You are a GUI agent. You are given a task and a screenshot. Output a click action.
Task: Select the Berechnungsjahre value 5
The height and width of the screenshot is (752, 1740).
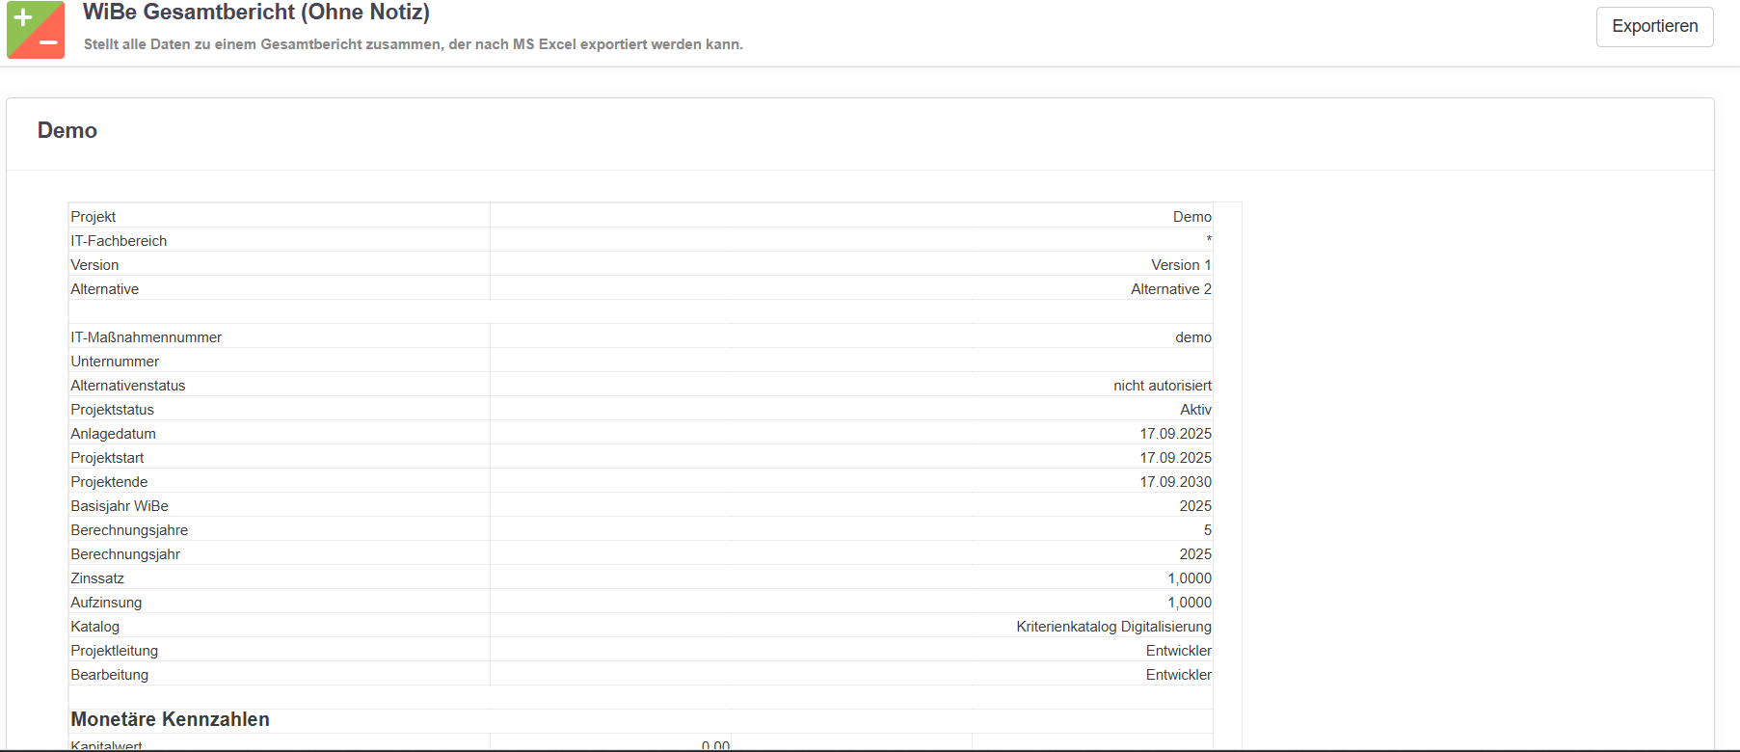(1207, 530)
